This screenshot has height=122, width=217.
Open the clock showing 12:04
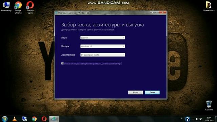(x=209, y=119)
